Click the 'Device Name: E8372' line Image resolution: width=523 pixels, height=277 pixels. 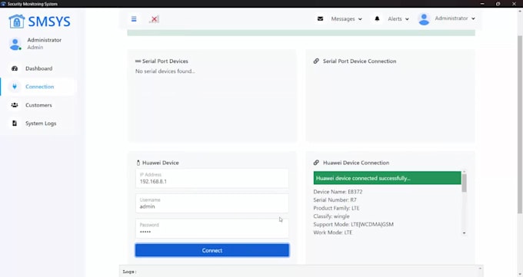tap(338, 192)
